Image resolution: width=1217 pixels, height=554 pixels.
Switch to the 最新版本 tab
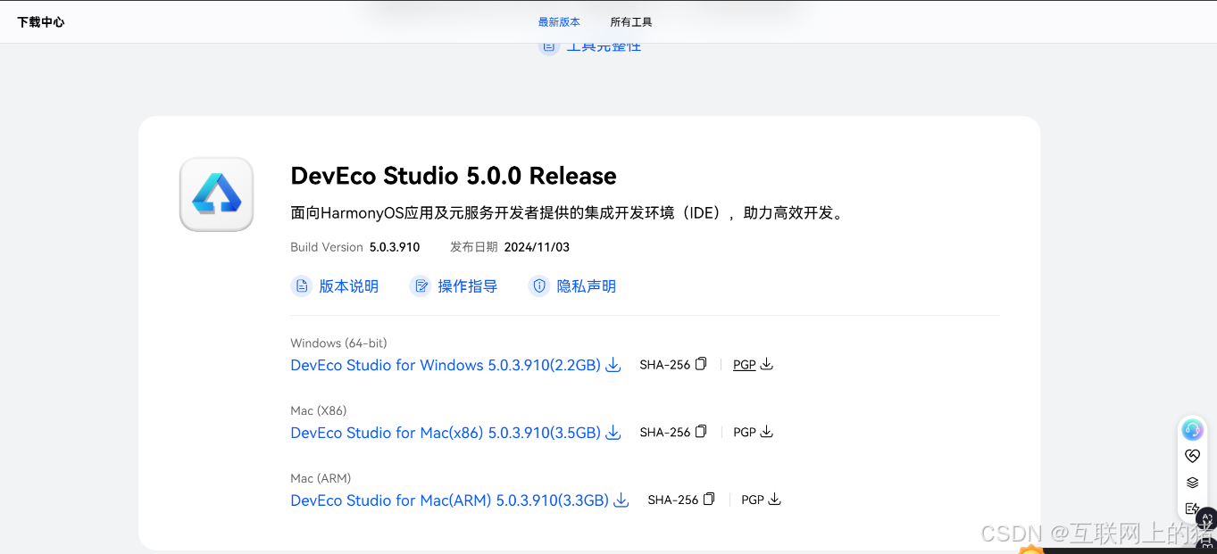point(559,22)
